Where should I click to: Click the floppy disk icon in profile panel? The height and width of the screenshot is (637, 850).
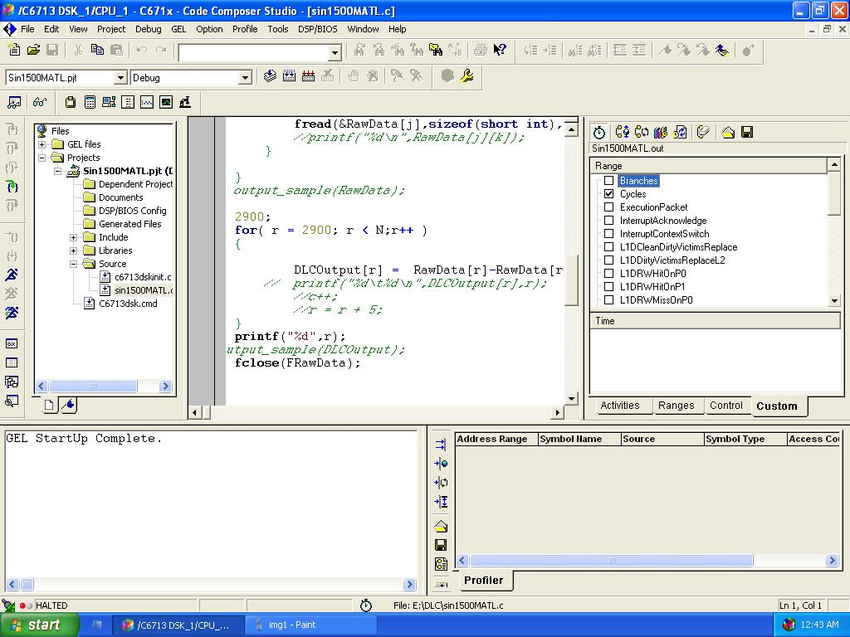[x=747, y=132]
